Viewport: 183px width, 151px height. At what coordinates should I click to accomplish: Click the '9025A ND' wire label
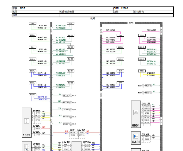151,30
